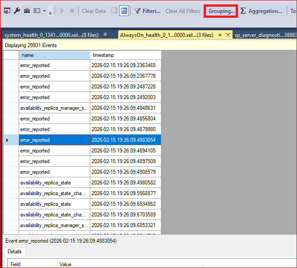Viewport: 297px width, 268px height.
Task: Toggle the details pane layout icon
Action: pos(114,11)
